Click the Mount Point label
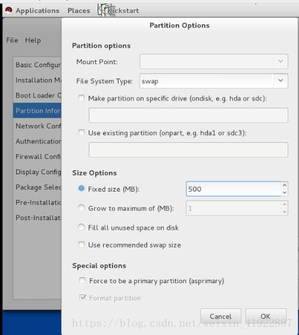Image resolution: width=299 pixels, height=335 pixels. point(97,62)
